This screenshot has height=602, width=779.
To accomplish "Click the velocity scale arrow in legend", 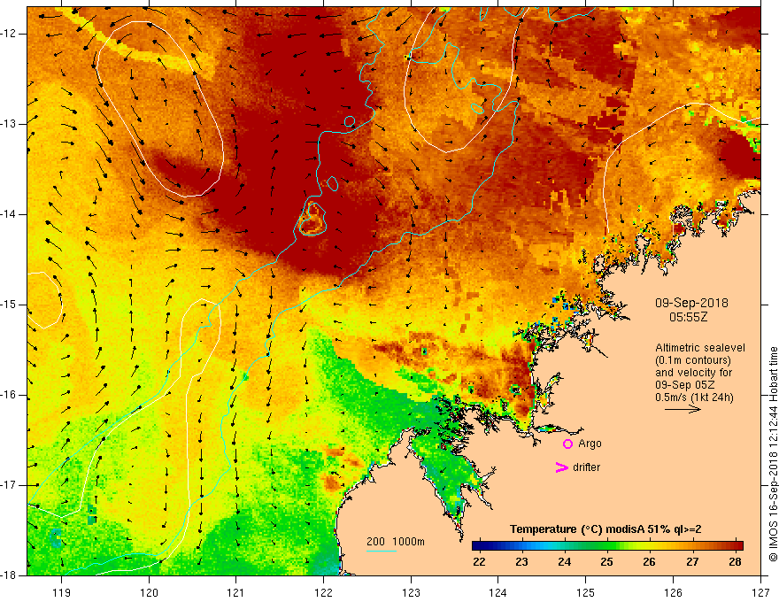I will [683, 409].
